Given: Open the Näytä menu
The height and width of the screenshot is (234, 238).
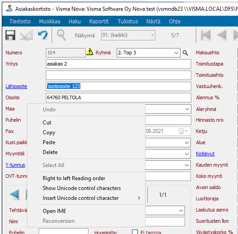Looking at the screenshot, I should pyautogui.click(x=153, y=21).
